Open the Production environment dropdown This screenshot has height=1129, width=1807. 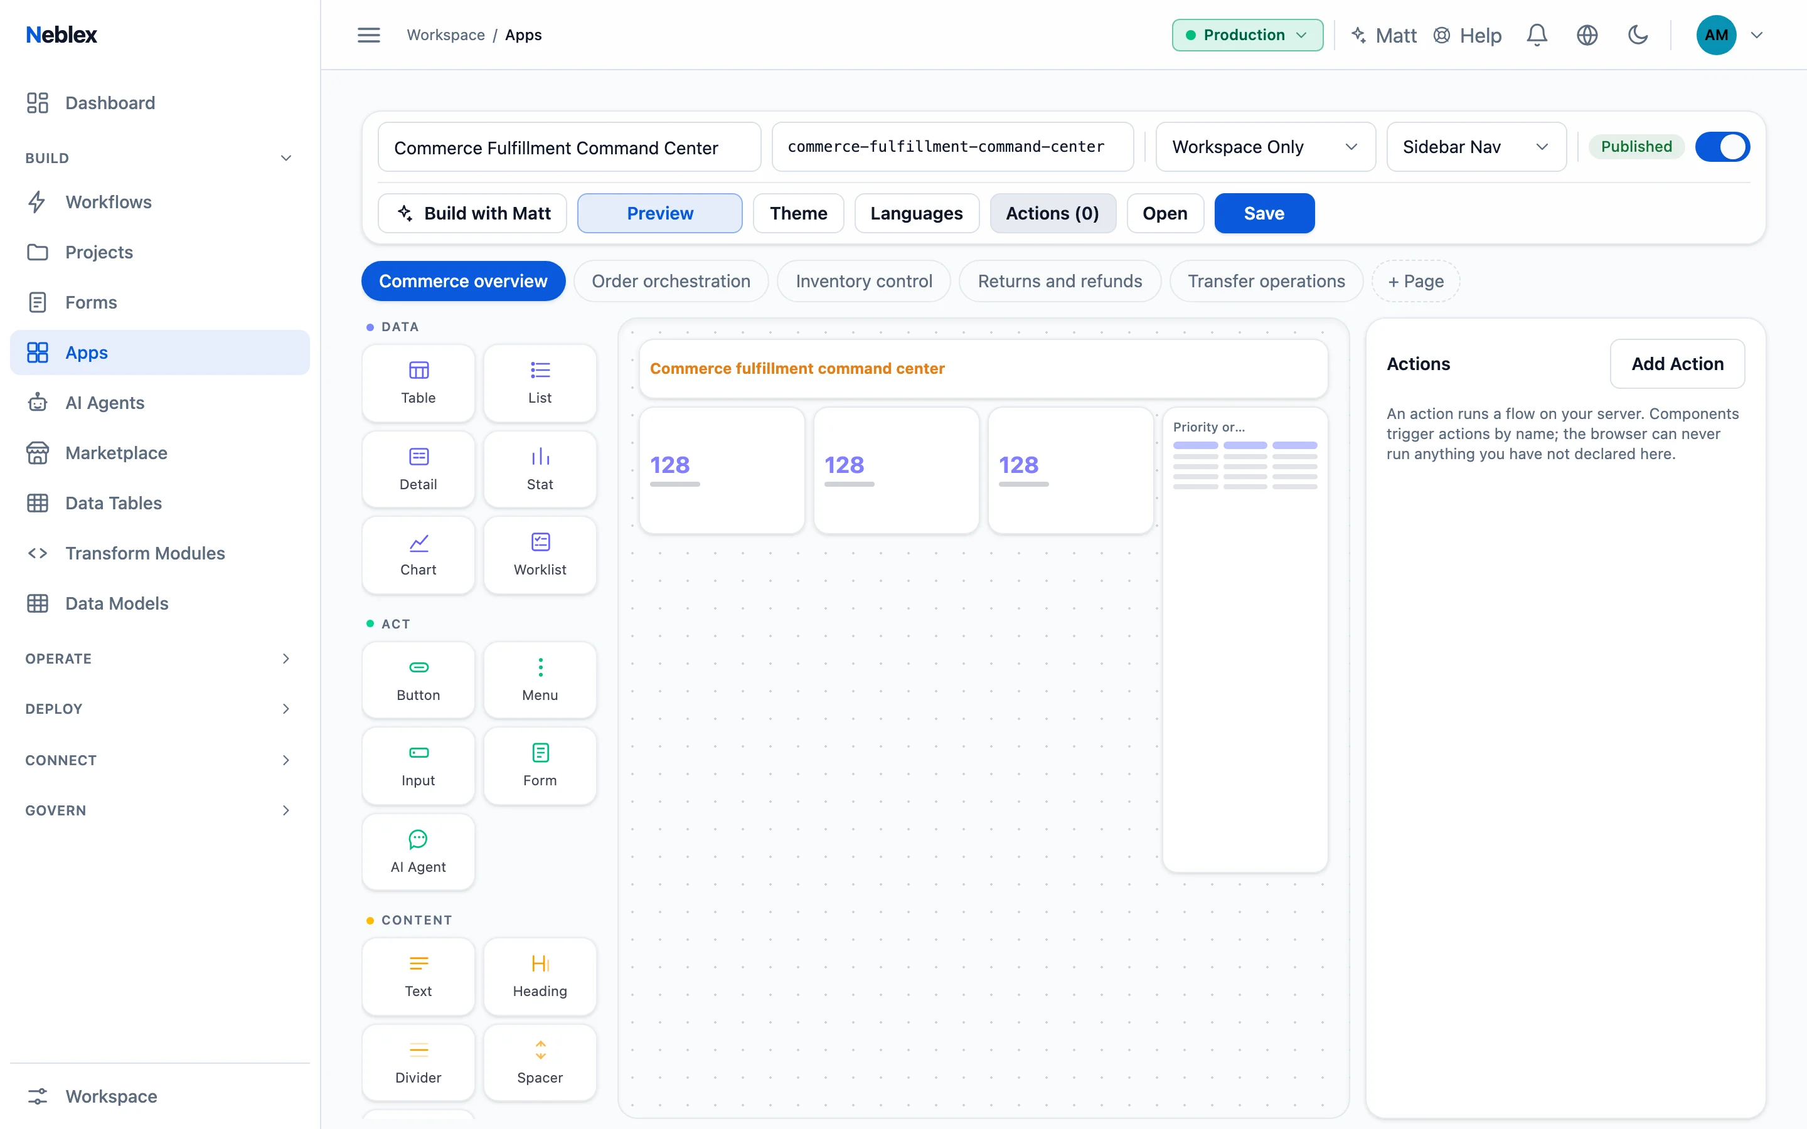coord(1247,35)
